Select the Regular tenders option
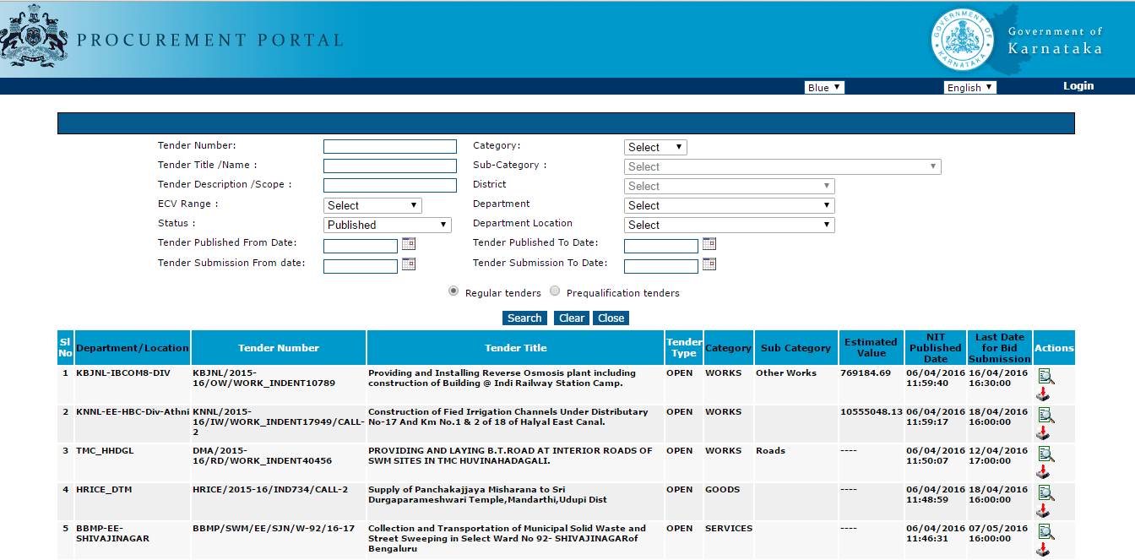The image size is (1135, 560). click(x=453, y=291)
